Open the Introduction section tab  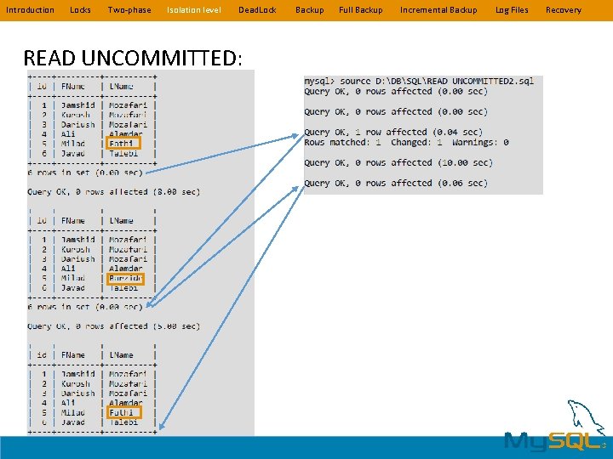[x=30, y=10]
